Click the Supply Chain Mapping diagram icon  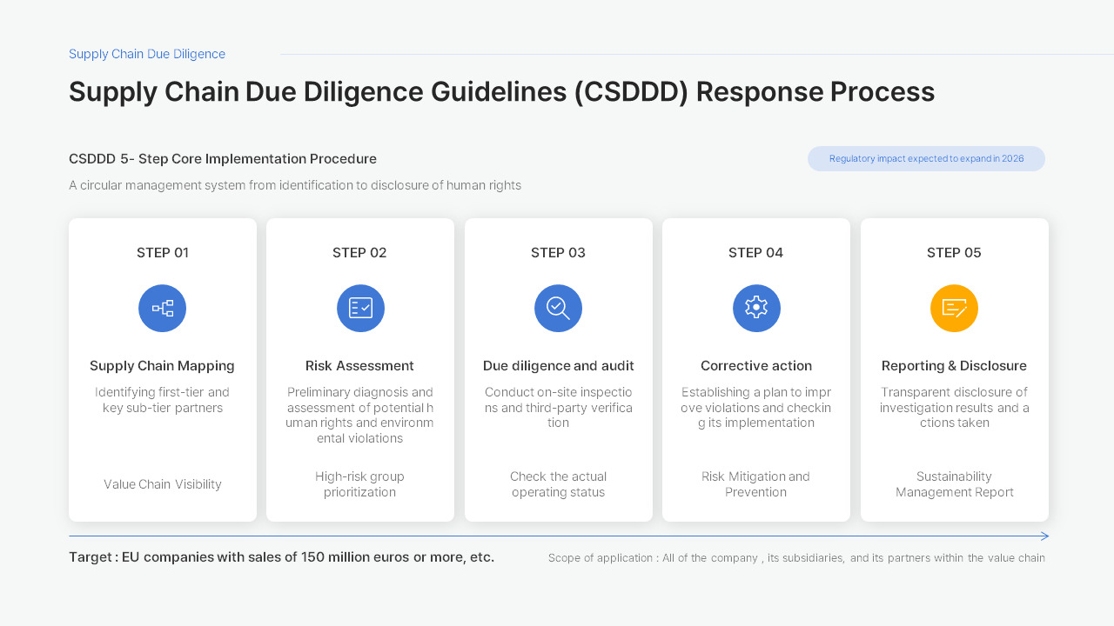pyautogui.click(x=163, y=309)
